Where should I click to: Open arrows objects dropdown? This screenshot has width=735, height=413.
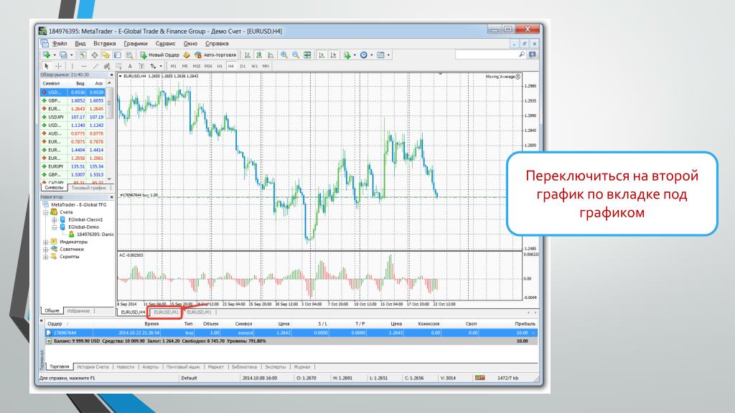[161, 66]
